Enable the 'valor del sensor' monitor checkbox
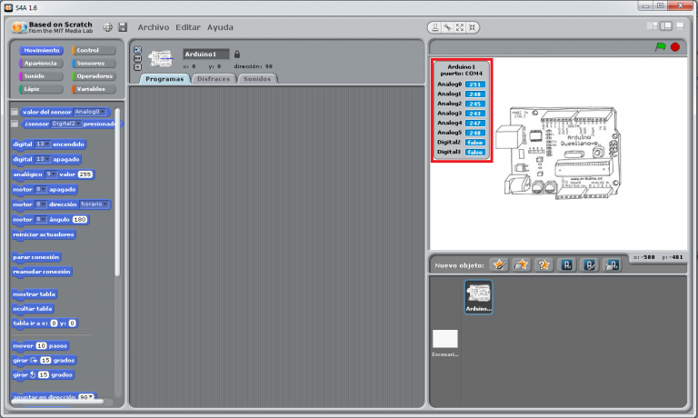This screenshot has height=418, width=698. (15, 112)
